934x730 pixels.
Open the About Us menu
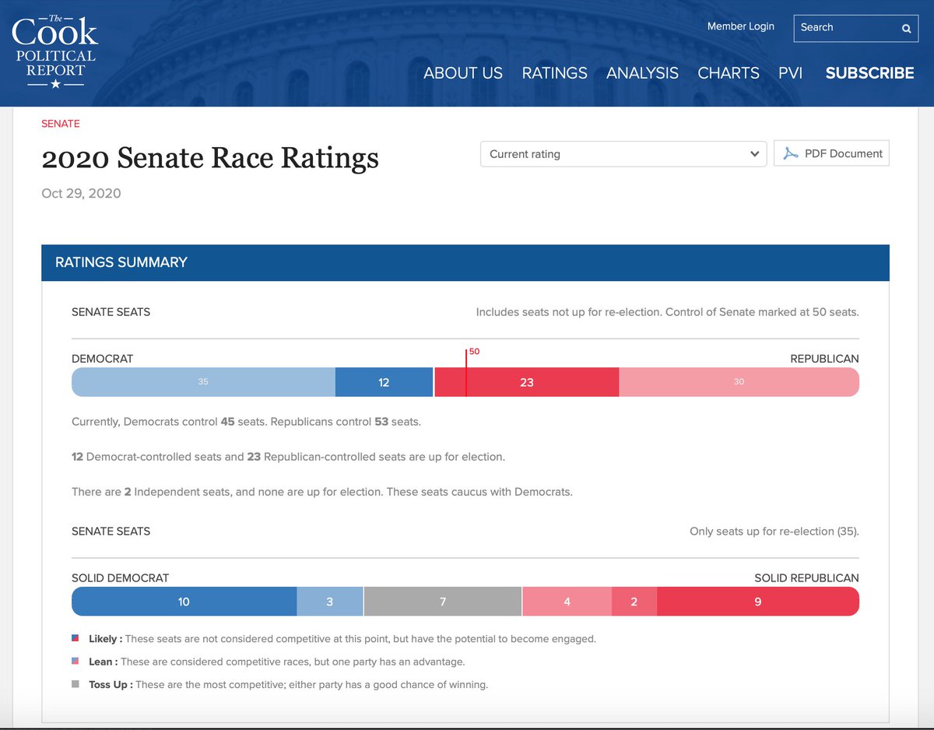(x=463, y=73)
